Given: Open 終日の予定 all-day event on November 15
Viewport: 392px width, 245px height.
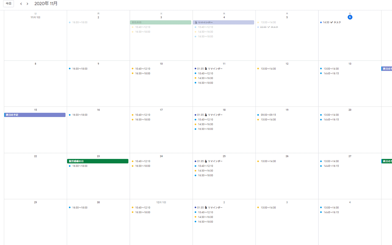Looking at the screenshot, I should [35, 115].
